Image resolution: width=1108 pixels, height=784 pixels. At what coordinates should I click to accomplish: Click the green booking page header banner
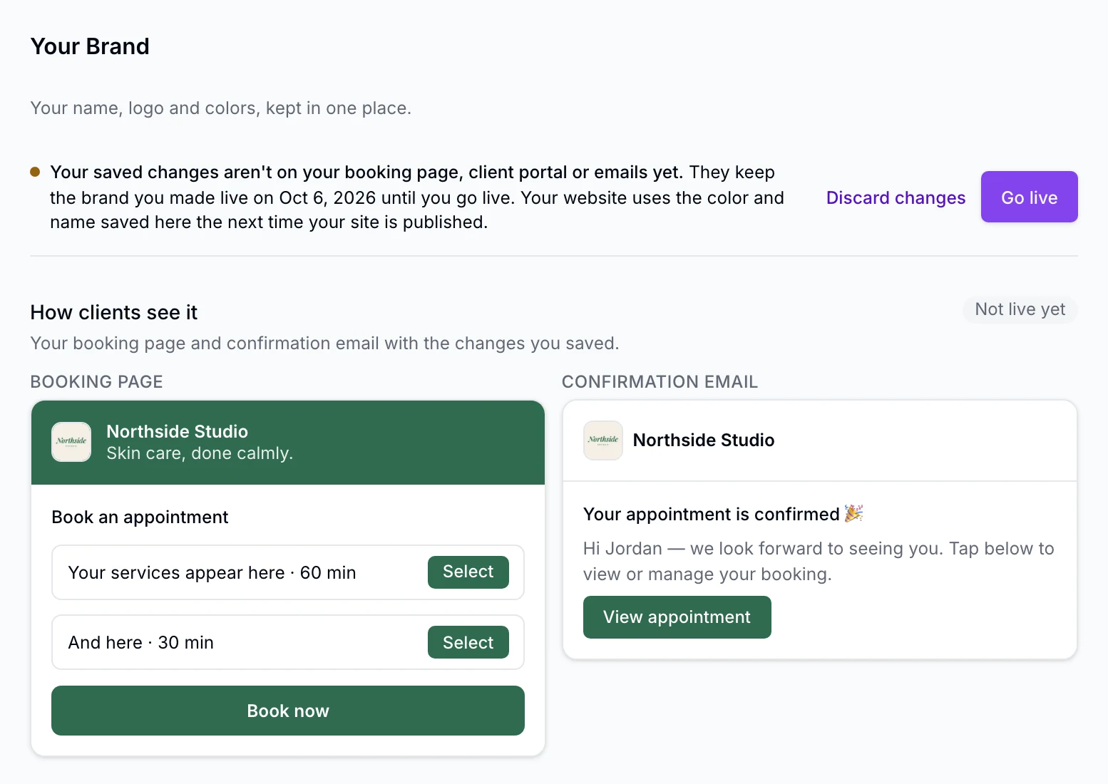[288, 443]
